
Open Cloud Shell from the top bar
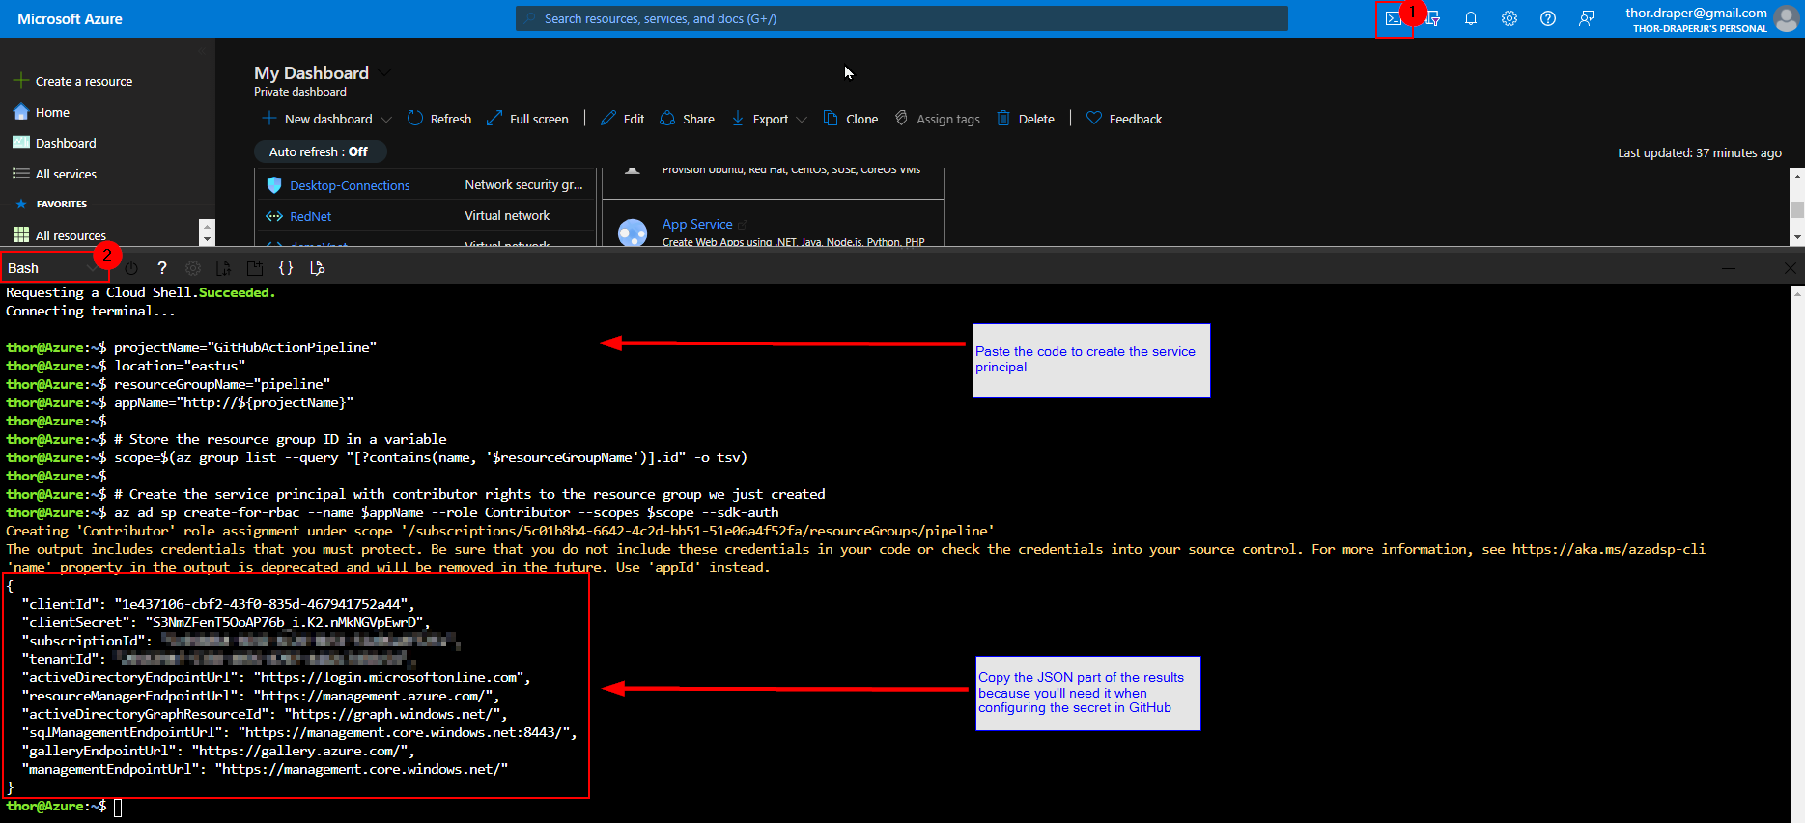coord(1394,18)
